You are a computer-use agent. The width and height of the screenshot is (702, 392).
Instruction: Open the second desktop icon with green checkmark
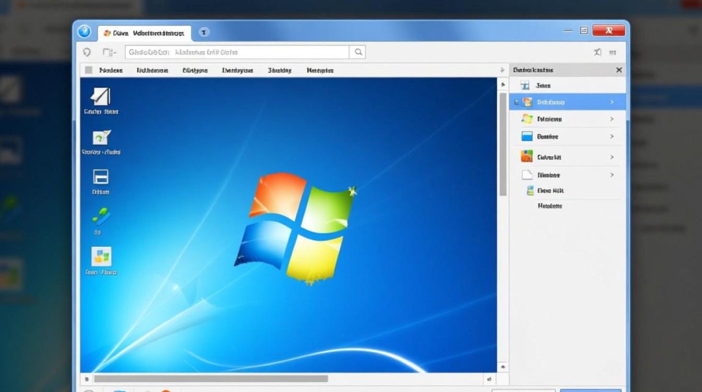101,137
